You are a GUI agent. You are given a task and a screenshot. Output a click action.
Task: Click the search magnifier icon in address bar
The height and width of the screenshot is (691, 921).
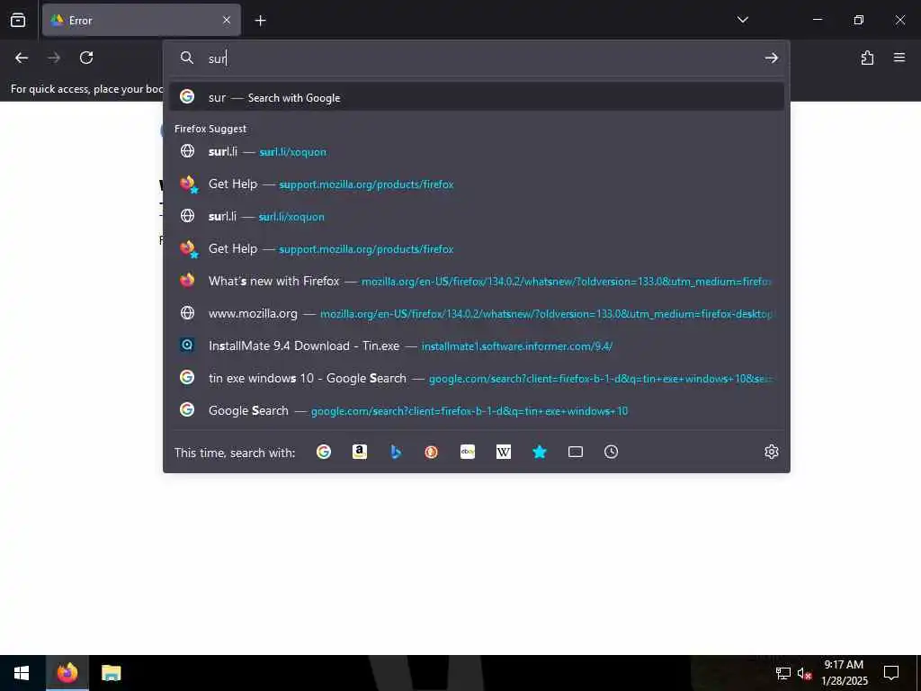click(187, 58)
